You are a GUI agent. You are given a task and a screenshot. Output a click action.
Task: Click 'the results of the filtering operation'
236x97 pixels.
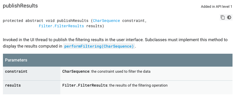coord(138,85)
